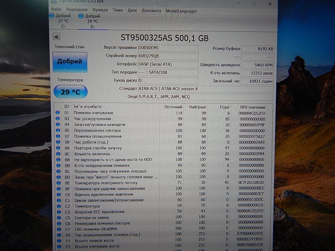Click the hex value 0E7F2615001D
Image resolution: width=335 pixels, height=251 pixels.
251,182
